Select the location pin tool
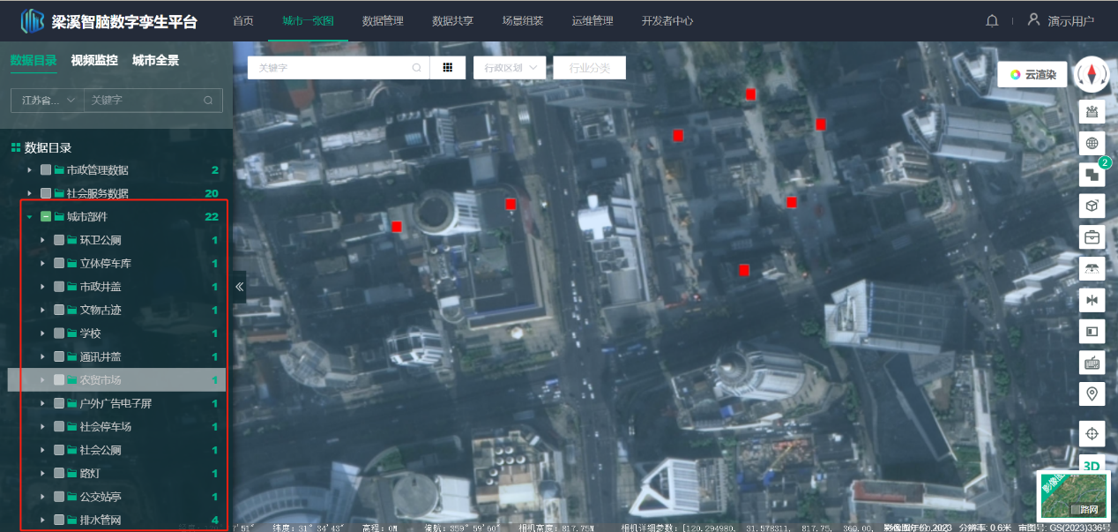The height and width of the screenshot is (532, 1118). (x=1092, y=393)
